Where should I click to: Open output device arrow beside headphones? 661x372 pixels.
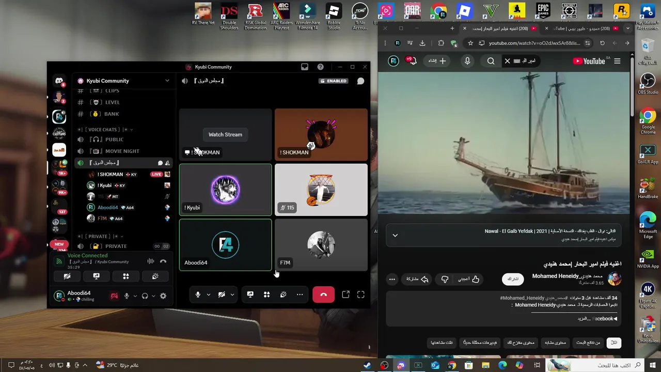point(153,296)
